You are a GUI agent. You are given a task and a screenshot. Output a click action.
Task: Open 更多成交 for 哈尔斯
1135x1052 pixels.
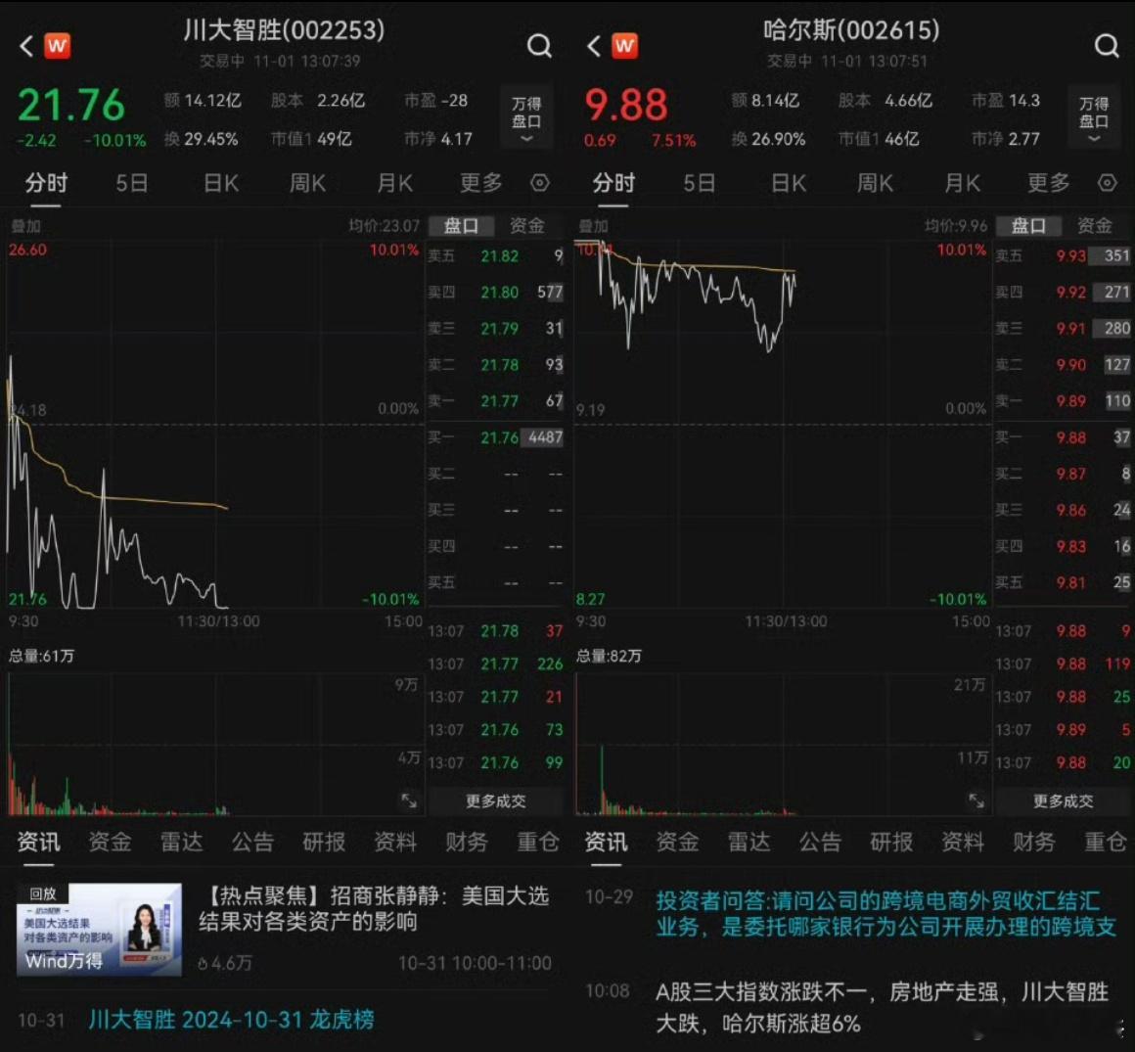point(1064,800)
